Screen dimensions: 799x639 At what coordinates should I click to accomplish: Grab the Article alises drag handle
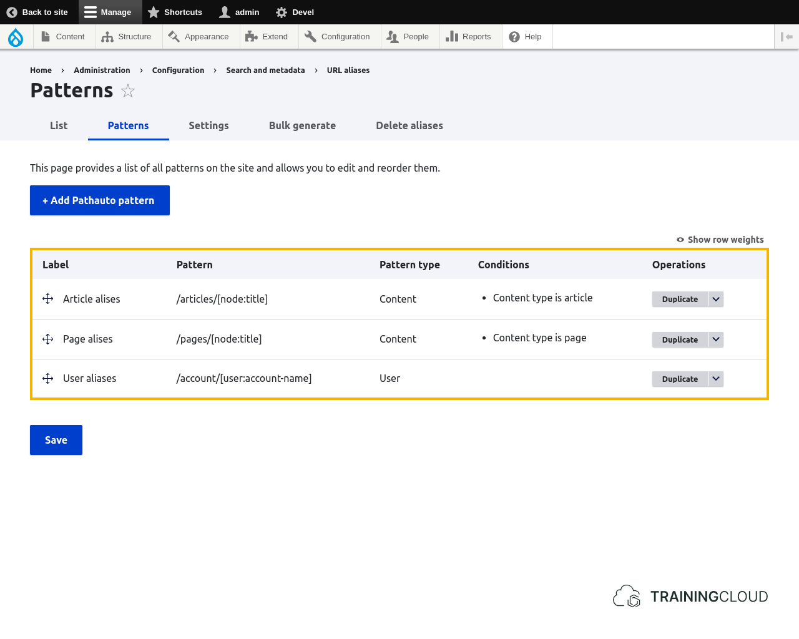(48, 299)
